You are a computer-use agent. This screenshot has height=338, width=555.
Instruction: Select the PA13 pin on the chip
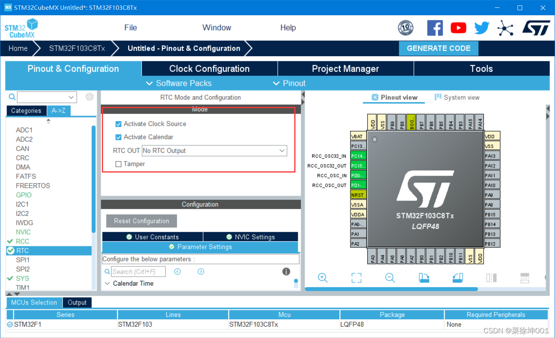pyautogui.click(x=492, y=156)
